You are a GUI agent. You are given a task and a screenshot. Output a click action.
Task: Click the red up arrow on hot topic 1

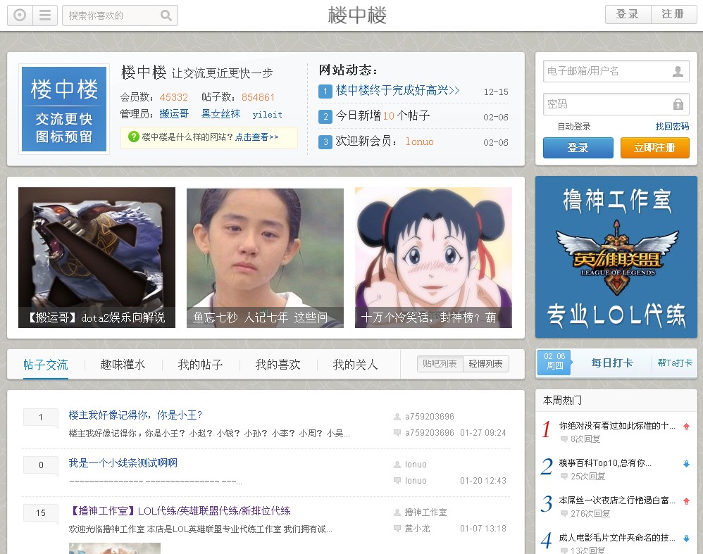pos(686,427)
